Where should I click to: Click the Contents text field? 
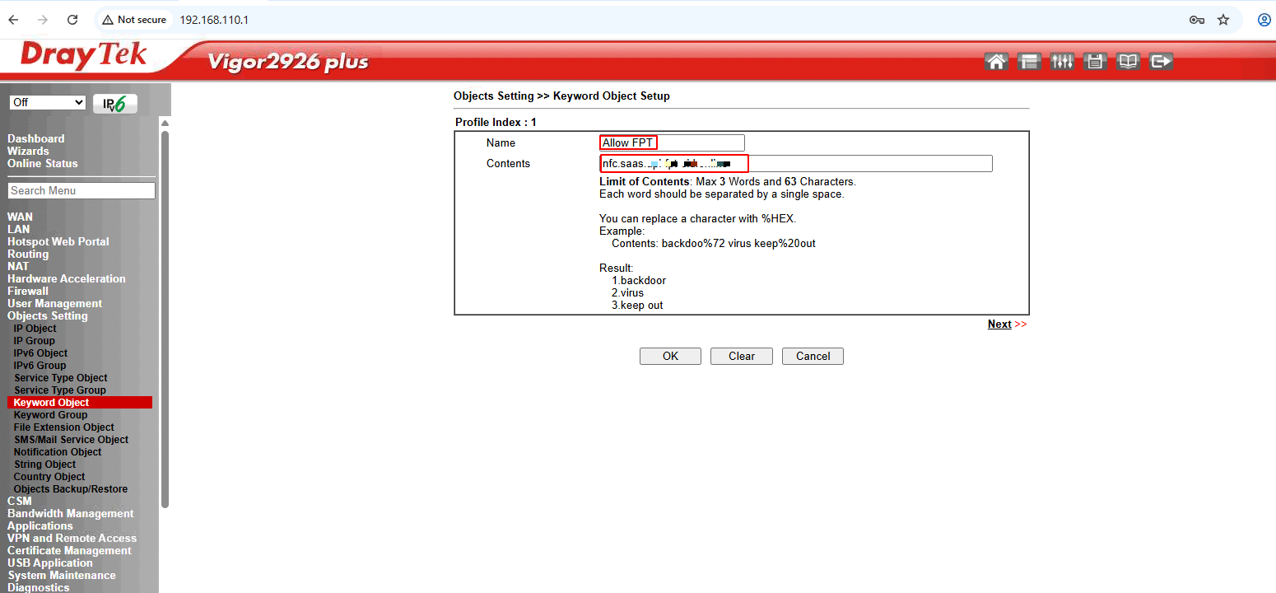(796, 163)
